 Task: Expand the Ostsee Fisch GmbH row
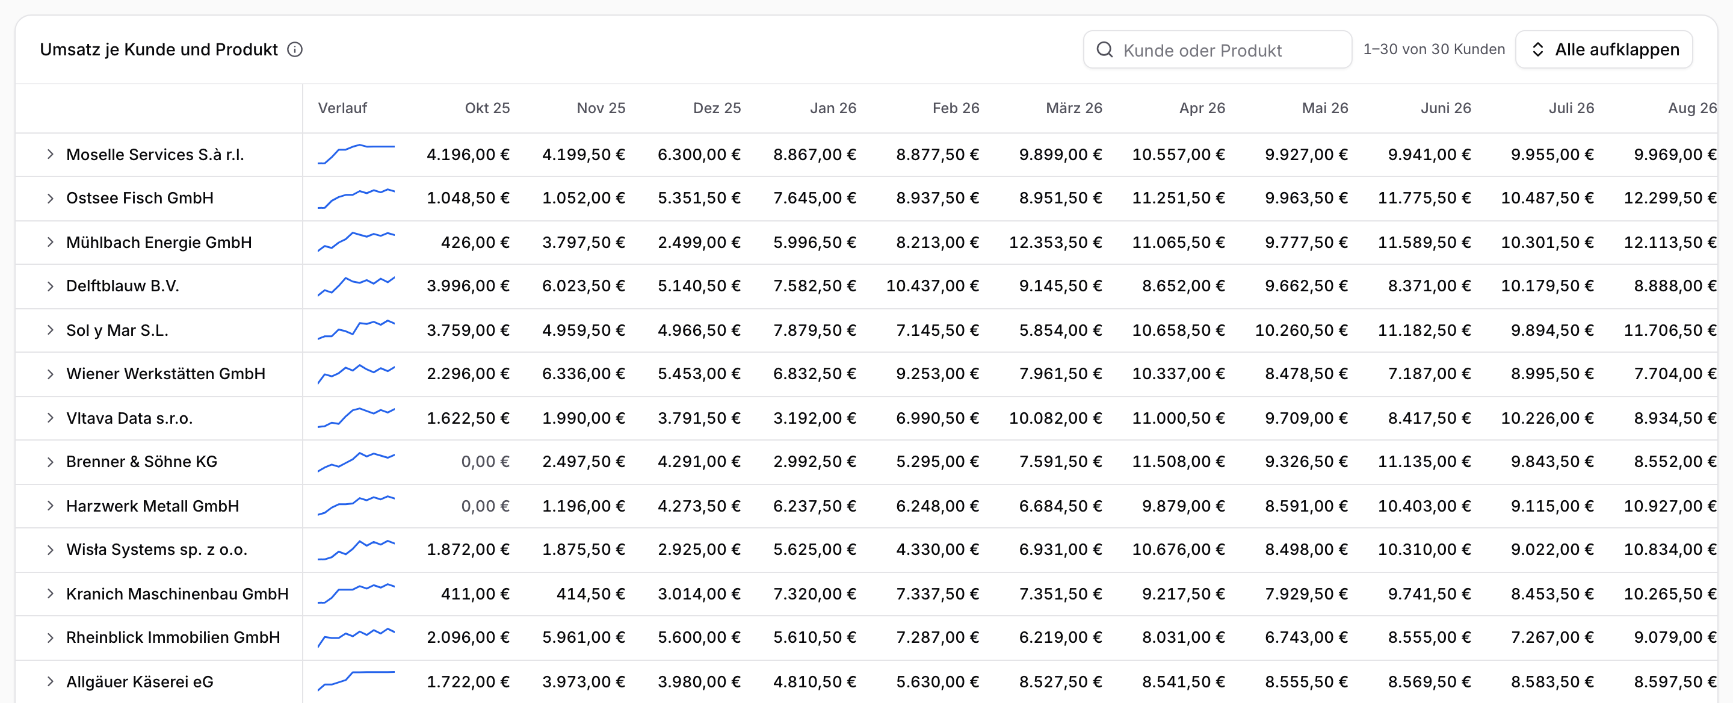(x=51, y=198)
